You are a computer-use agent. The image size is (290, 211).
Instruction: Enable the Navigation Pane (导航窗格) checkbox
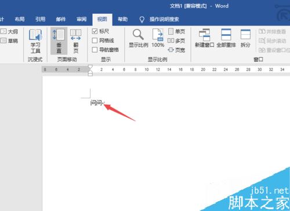(95, 50)
